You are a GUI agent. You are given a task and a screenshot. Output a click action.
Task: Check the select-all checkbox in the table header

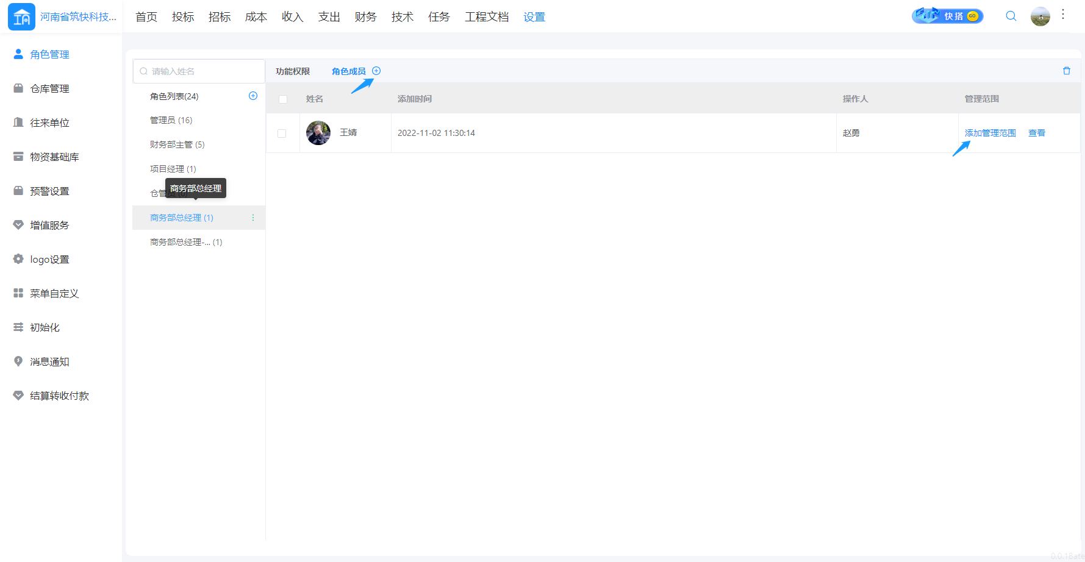click(283, 98)
